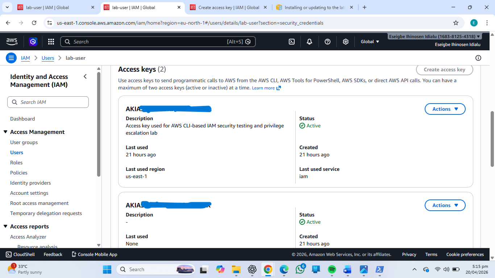The image size is (495, 278).
Task: Open Spotify from taskbar
Action: (332, 269)
